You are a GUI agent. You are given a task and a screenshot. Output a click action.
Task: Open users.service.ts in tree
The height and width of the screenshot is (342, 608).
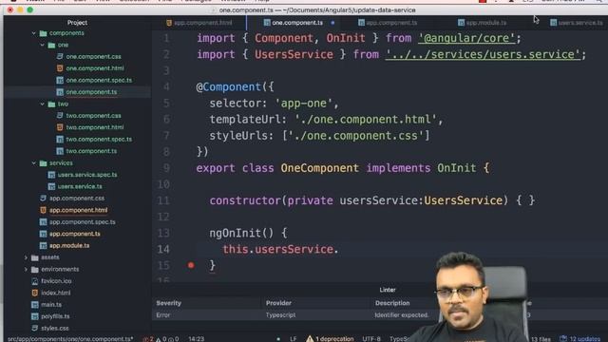click(x=80, y=186)
